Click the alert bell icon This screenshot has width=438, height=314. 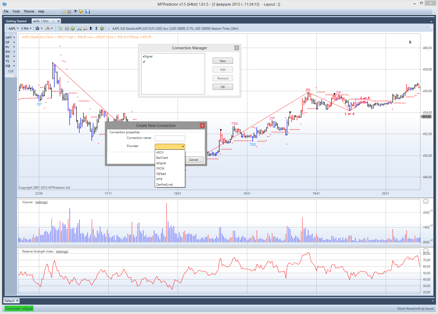click(81, 11)
